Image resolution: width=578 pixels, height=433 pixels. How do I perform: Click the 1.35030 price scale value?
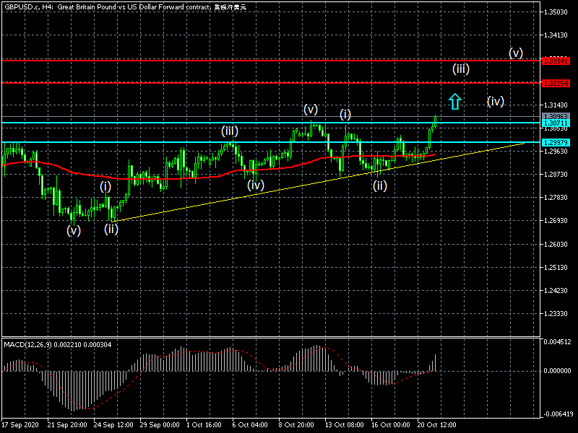[555, 12]
